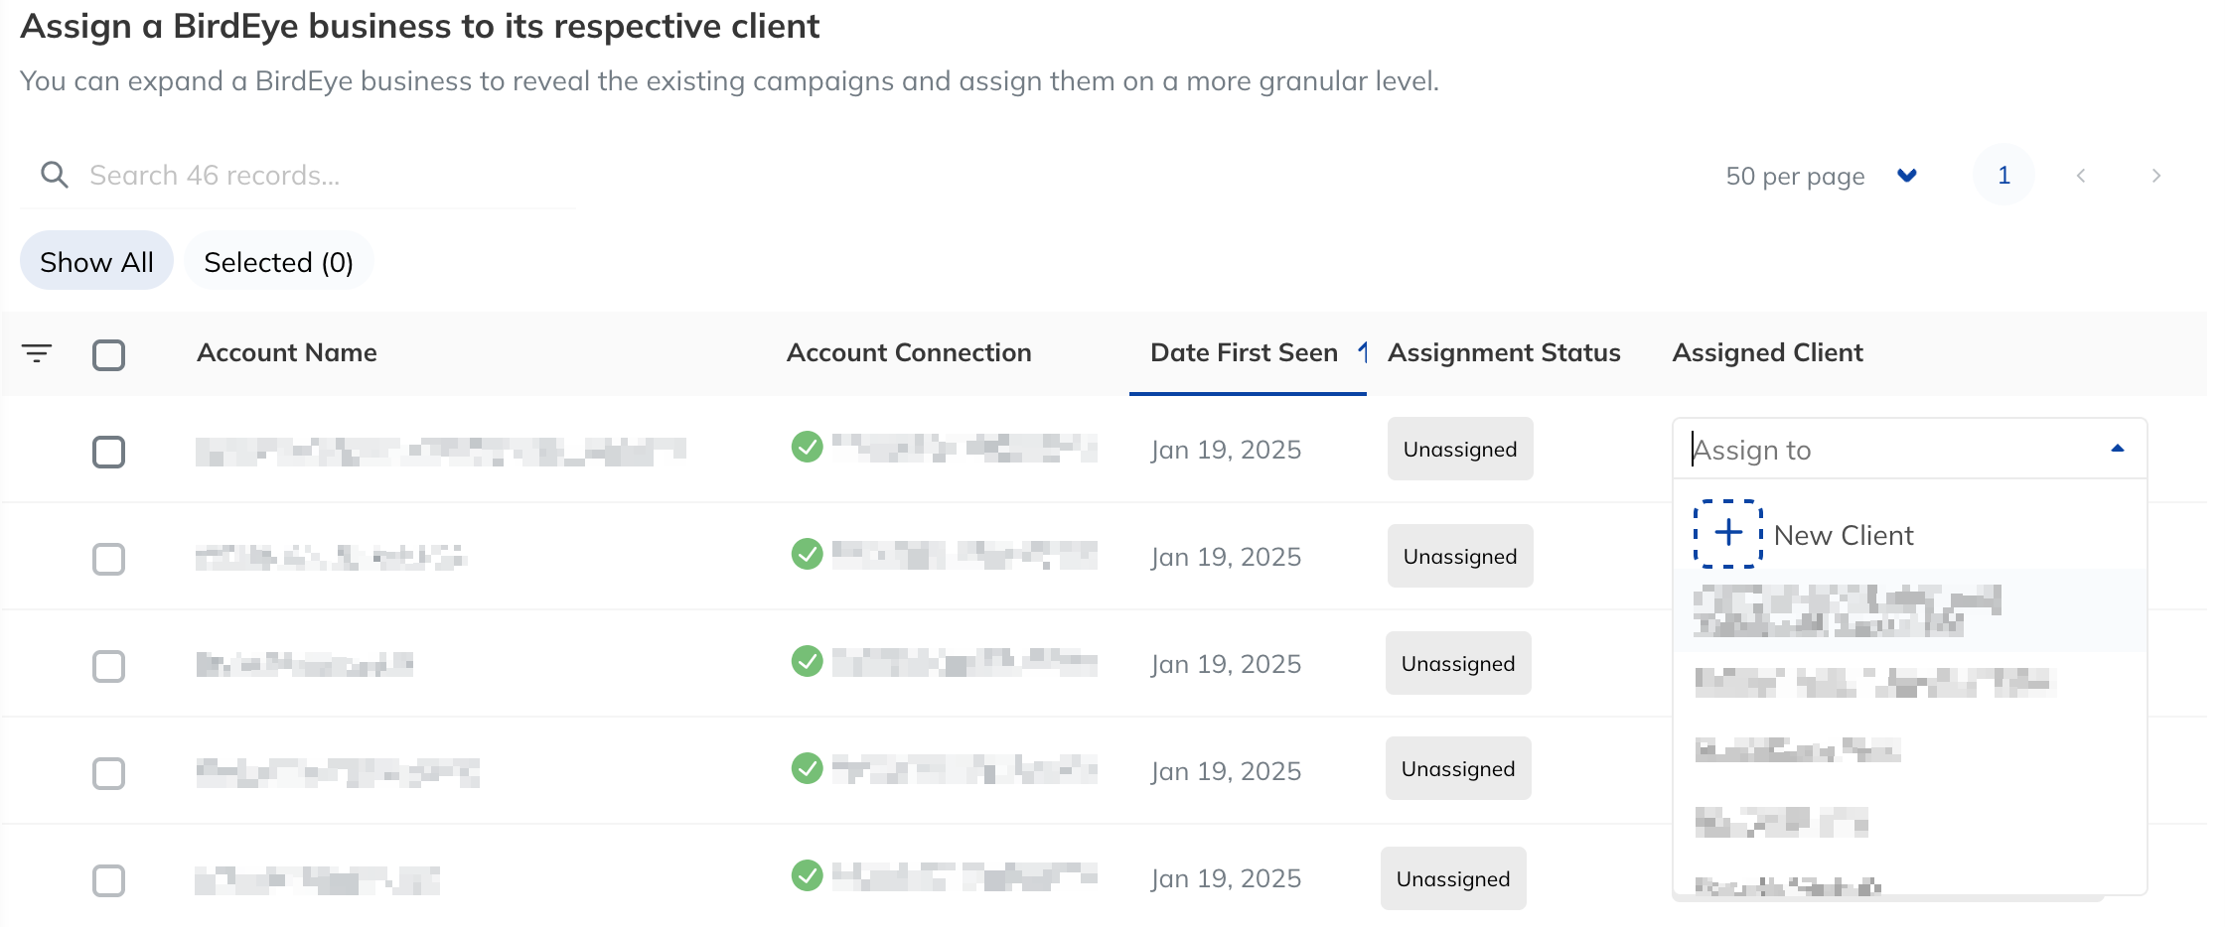This screenshot has height=927, width=2225.
Task: Click the second row's blurred account name
Action: pos(331,558)
